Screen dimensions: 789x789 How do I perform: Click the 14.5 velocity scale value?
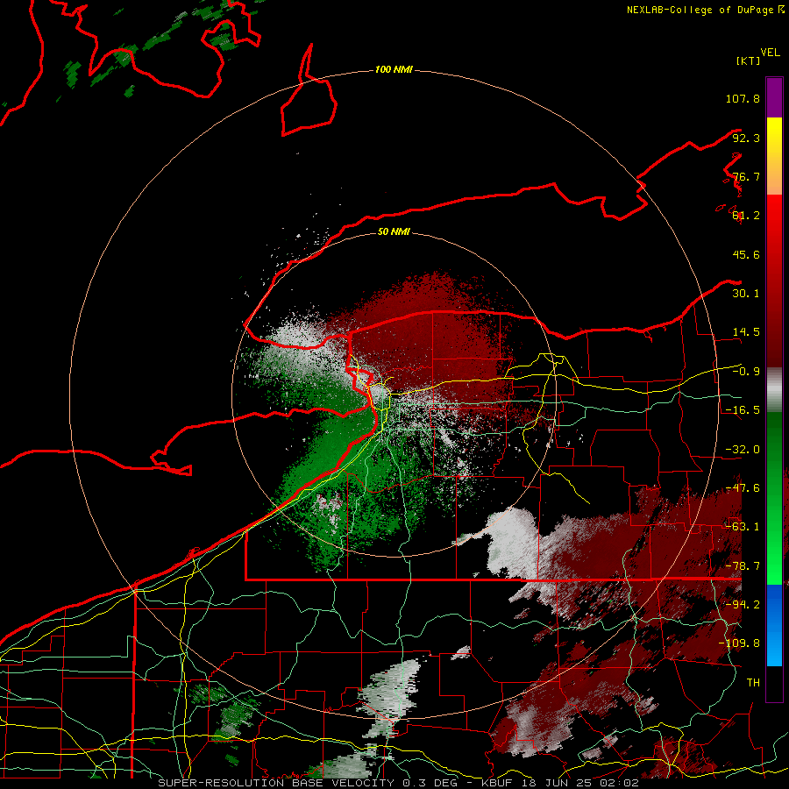click(746, 332)
